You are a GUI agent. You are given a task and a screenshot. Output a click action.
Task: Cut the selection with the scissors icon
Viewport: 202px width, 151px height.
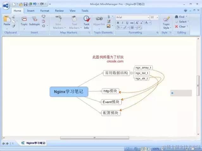[14, 17]
